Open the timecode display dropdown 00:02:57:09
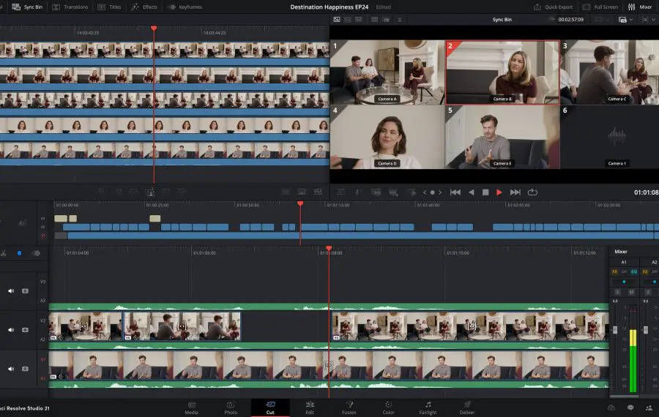 [573, 19]
